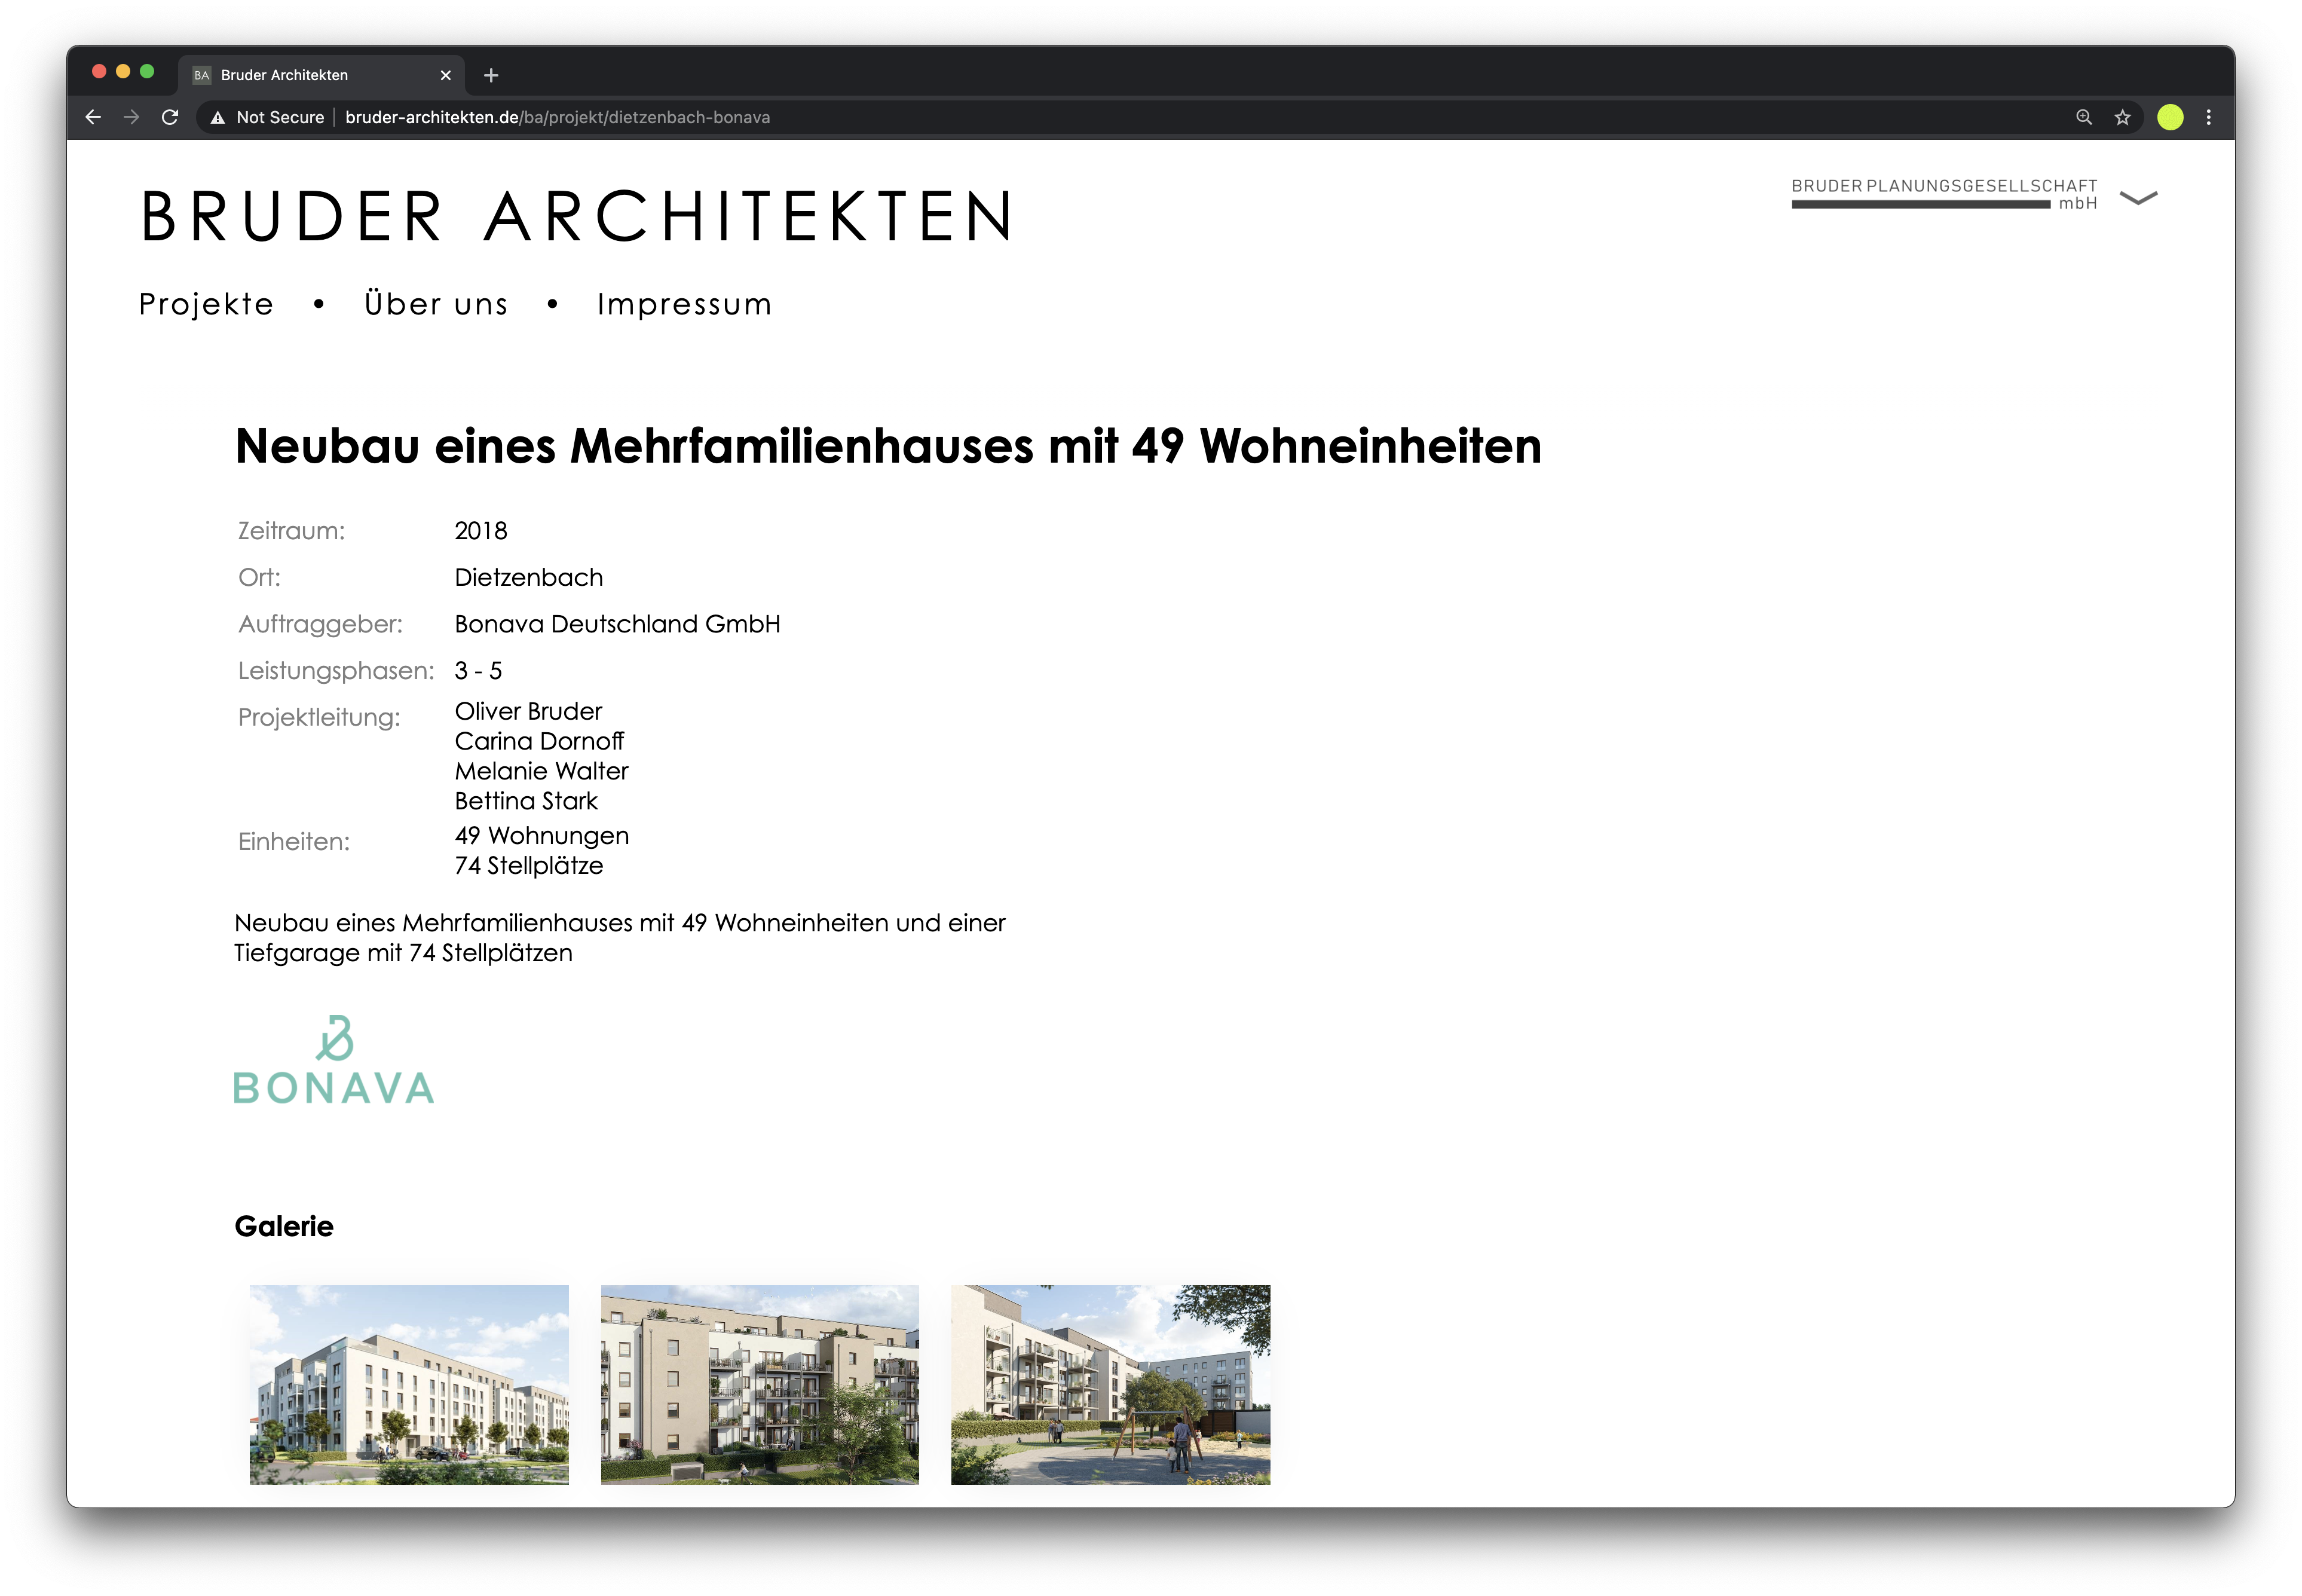Open the zoom magnifier icon
Viewport: 2302px width, 1596px height.
click(x=2084, y=117)
